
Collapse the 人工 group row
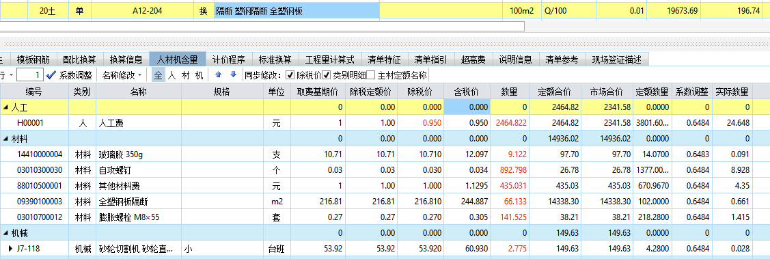tap(5, 107)
